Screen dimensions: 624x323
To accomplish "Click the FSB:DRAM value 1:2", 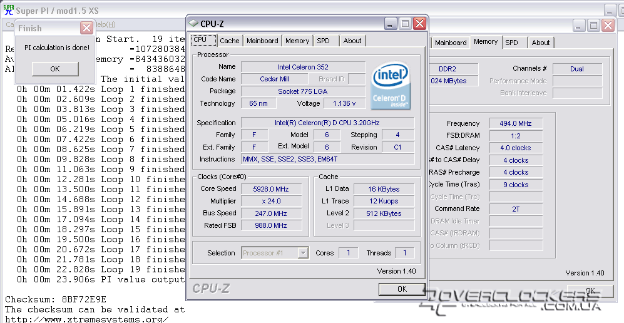I will tap(516, 136).
